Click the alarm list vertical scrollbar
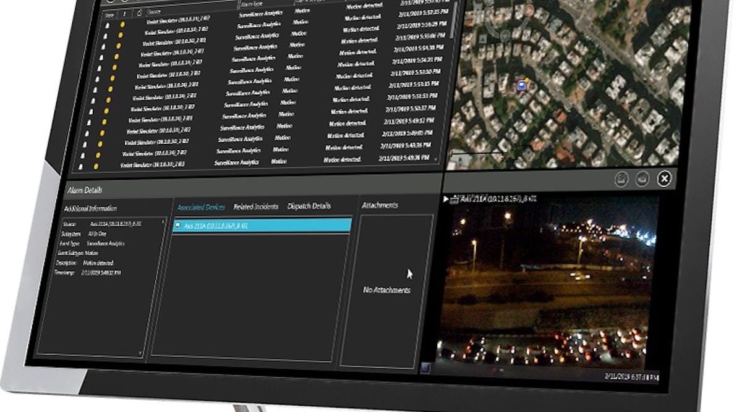Viewport: 742px width, 412px height. coord(454,25)
